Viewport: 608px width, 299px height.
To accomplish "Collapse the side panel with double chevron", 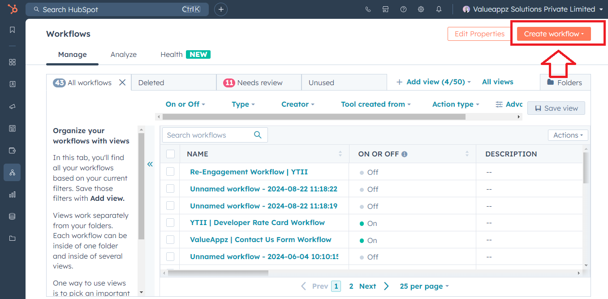I will pyautogui.click(x=150, y=164).
